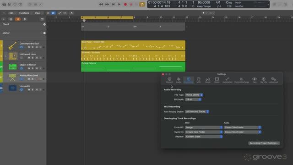Open the Movie pane in Settings

pos(217,80)
